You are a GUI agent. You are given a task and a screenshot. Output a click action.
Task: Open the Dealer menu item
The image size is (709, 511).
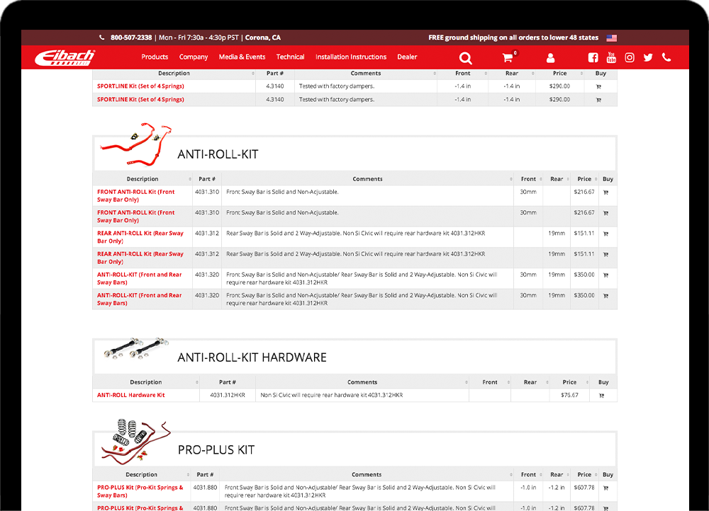(407, 57)
